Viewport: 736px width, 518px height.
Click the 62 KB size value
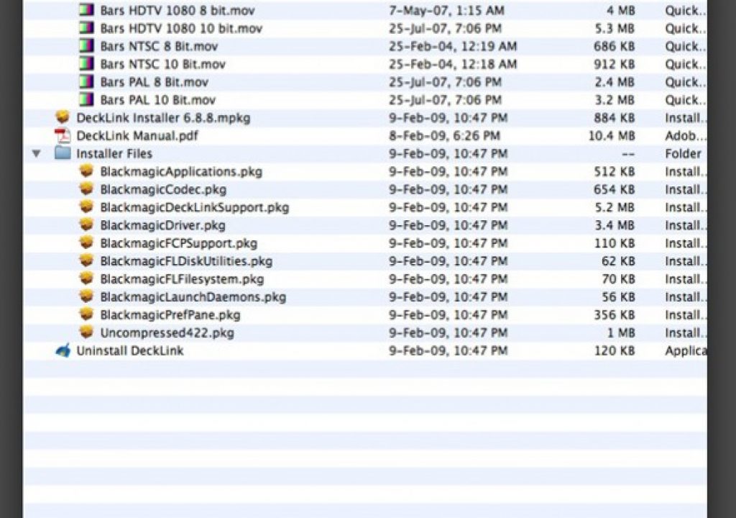(618, 261)
